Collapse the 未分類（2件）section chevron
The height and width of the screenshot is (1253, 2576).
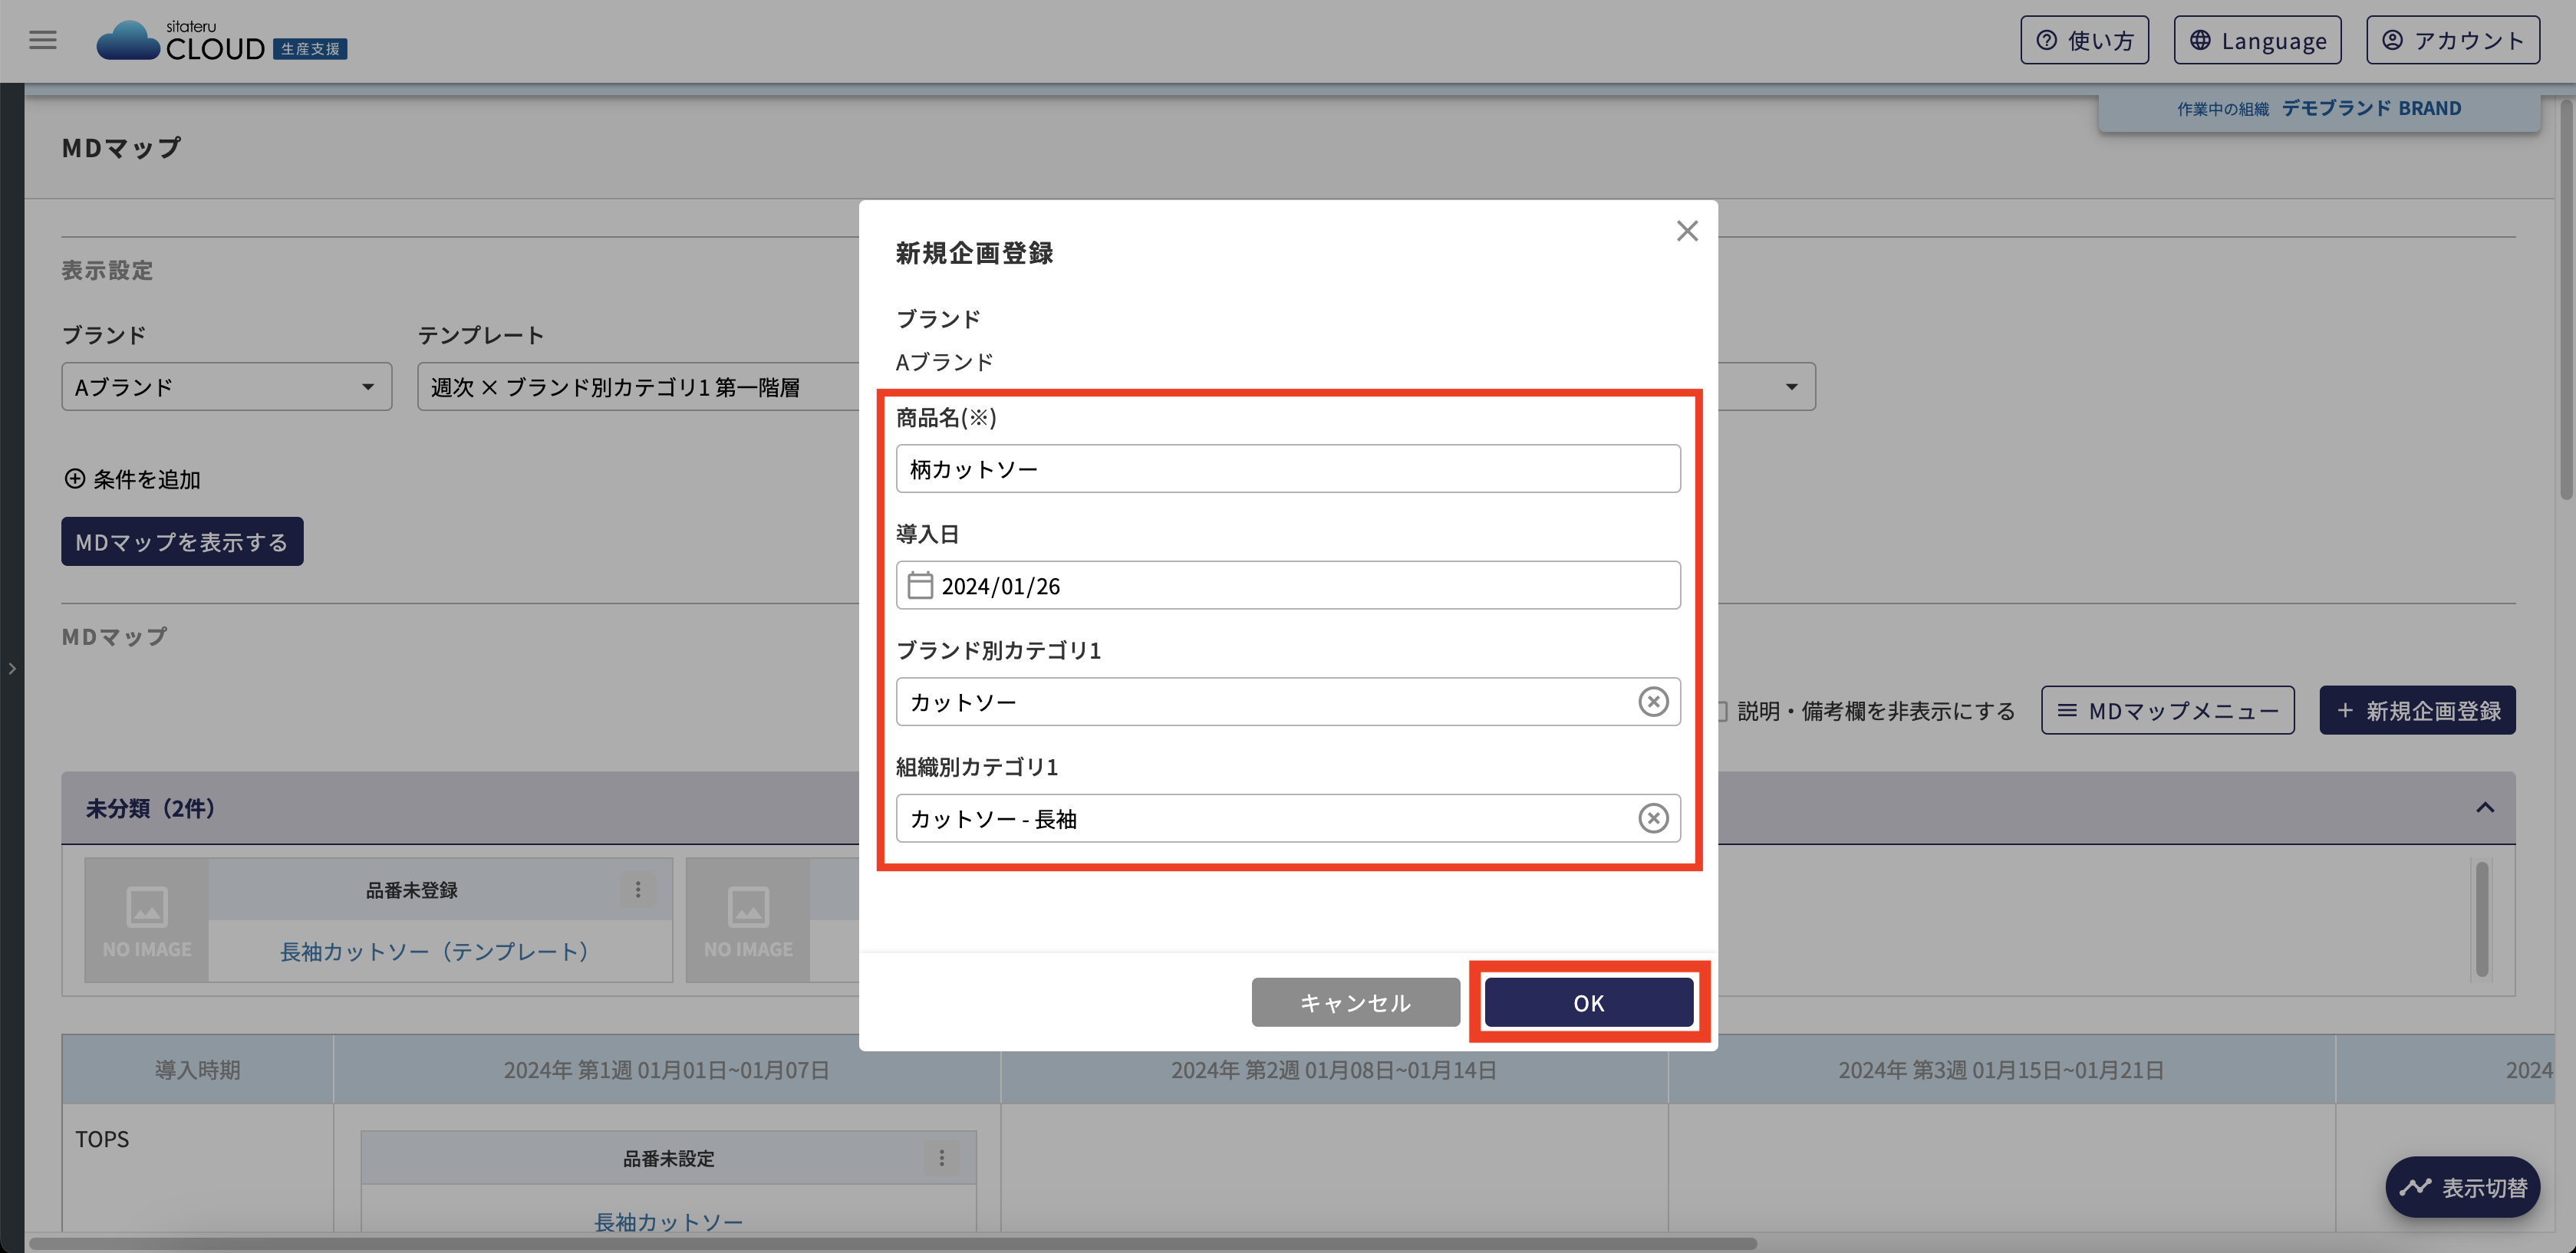click(x=2484, y=807)
